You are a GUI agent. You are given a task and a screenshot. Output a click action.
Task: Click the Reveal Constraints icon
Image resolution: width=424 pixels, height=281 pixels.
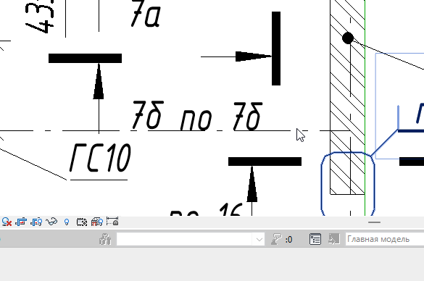tap(112, 222)
